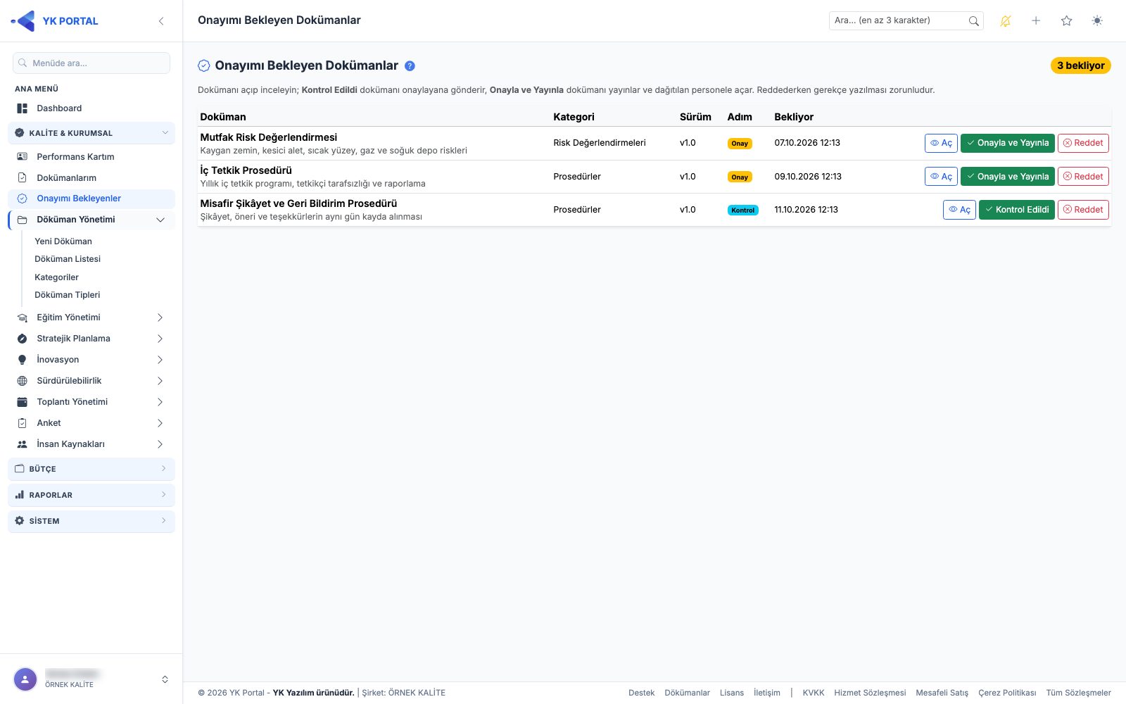The height and width of the screenshot is (704, 1126).
Task: Select Onayımı Bekleyenler menu item
Action: point(91,199)
